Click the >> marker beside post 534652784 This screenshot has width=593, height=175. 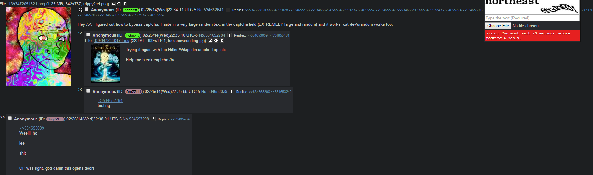[81, 33]
